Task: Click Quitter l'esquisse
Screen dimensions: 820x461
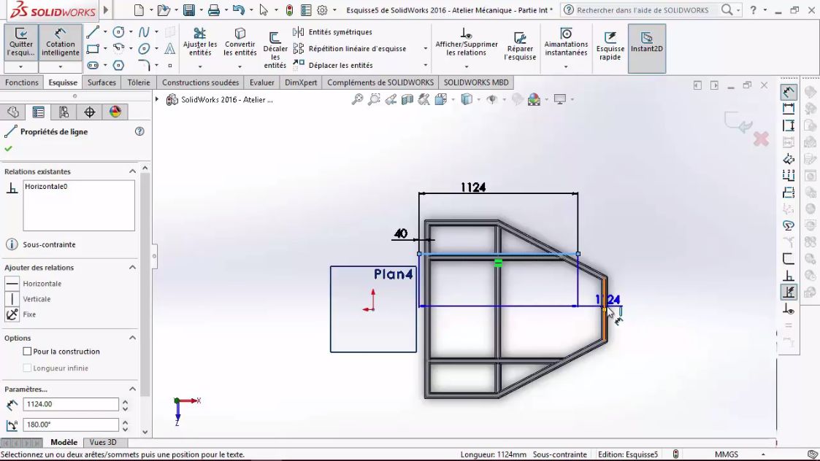Action: pos(20,44)
